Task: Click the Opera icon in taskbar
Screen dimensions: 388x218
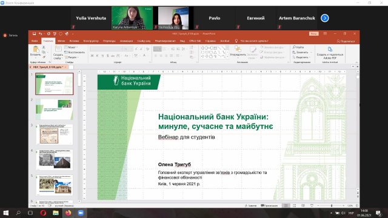Action: 43,213
